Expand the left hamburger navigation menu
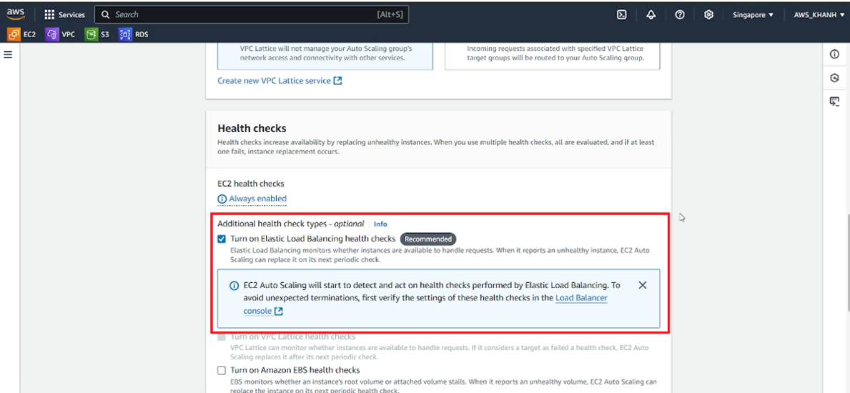This screenshot has height=393, width=850. pos(8,54)
